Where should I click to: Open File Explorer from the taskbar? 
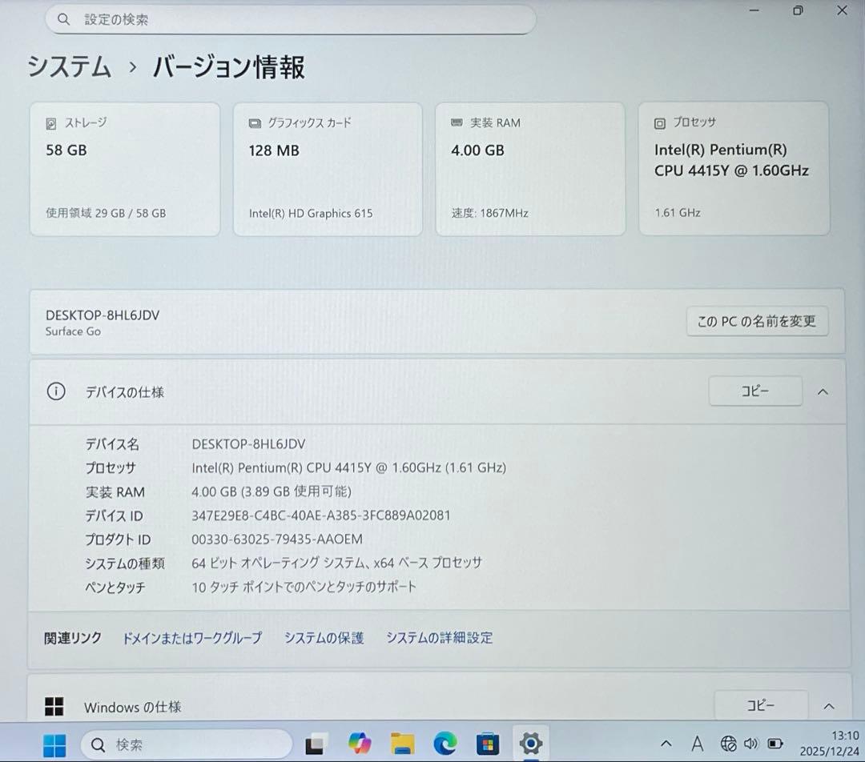(402, 744)
